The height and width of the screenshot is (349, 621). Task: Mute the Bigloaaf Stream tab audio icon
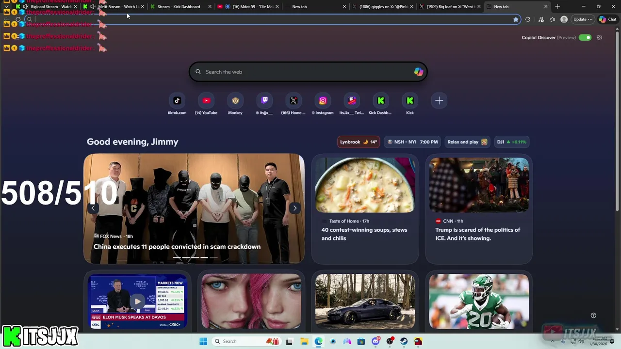pos(26,7)
